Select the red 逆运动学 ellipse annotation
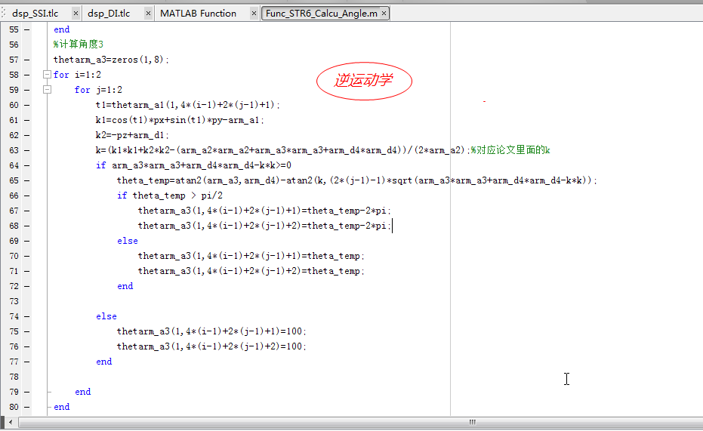The height and width of the screenshot is (431, 703). point(364,81)
